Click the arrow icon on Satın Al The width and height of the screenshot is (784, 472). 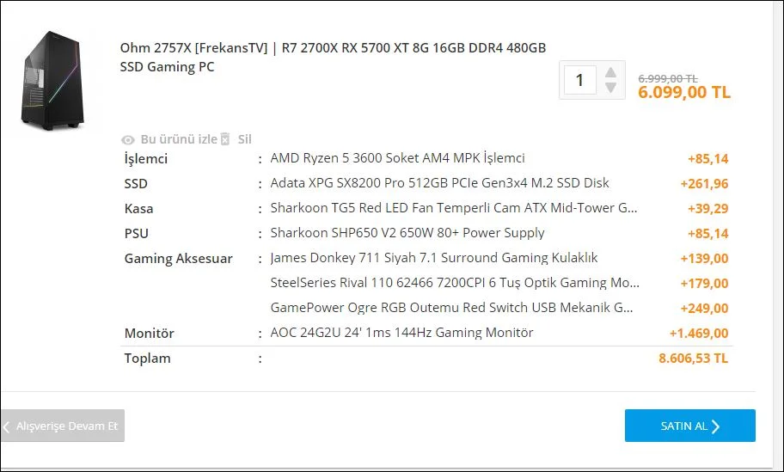[715, 426]
